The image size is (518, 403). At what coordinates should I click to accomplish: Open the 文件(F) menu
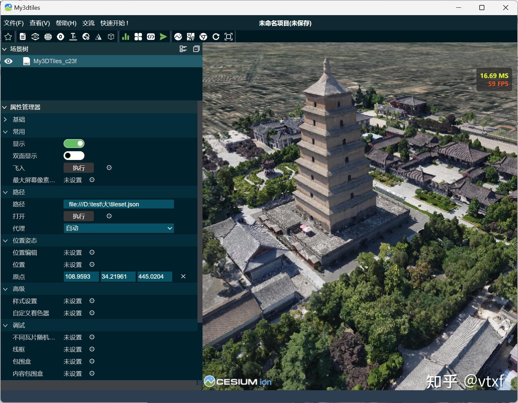tap(14, 23)
